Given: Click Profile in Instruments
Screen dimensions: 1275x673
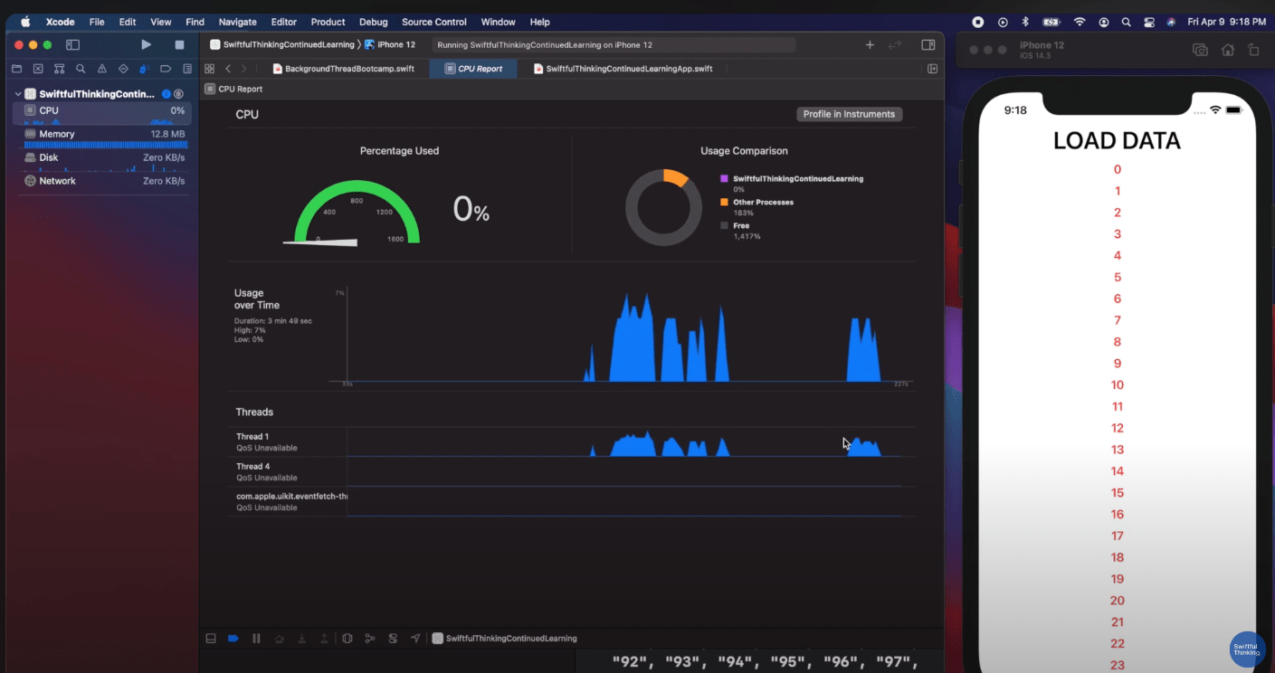Looking at the screenshot, I should click(849, 114).
